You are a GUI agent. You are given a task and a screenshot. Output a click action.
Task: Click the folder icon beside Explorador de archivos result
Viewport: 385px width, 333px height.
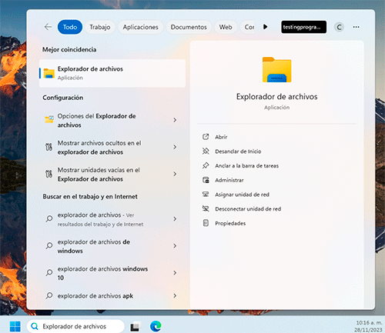(x=49, y=73)
